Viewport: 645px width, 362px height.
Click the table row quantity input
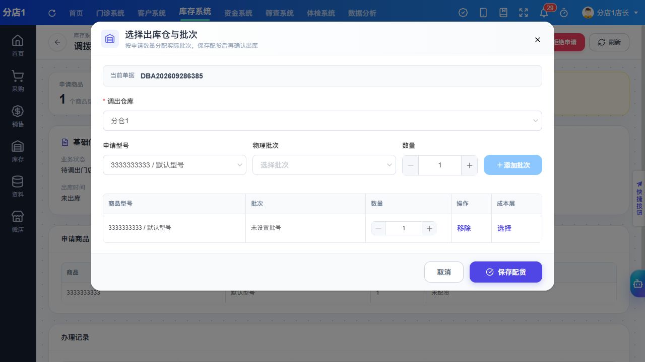coord(404,228)
